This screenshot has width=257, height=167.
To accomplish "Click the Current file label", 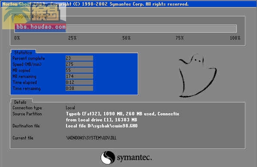I will pos(23,138).
